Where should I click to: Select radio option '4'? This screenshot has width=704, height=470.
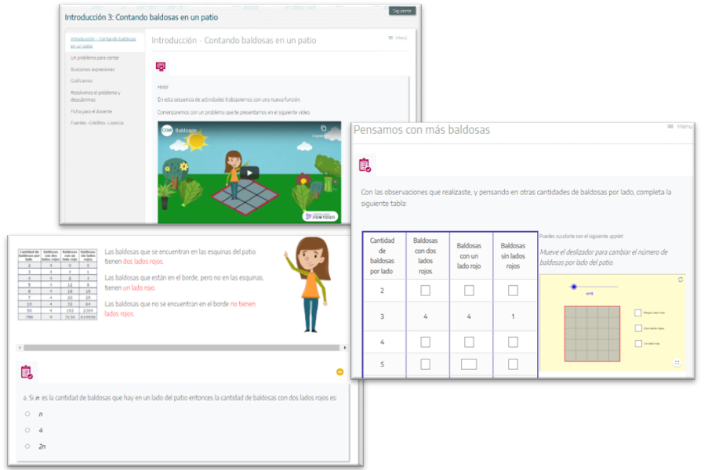[x=27, y=430]
